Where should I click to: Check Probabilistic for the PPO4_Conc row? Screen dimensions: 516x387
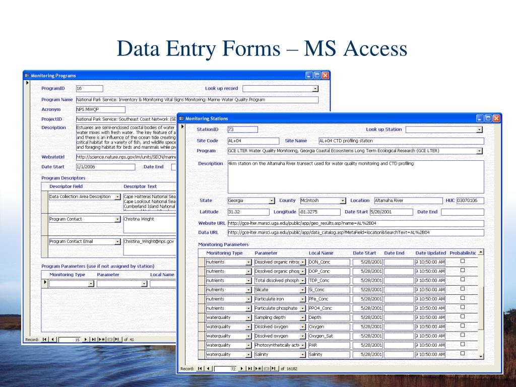463,307
